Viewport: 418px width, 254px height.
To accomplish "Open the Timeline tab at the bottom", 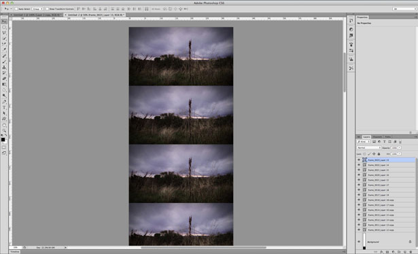I will [15, 251].
